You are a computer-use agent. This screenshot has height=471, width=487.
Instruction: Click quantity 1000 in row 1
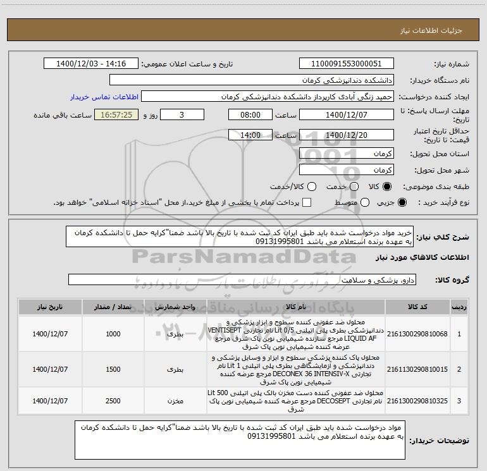[x=113, y=334]
